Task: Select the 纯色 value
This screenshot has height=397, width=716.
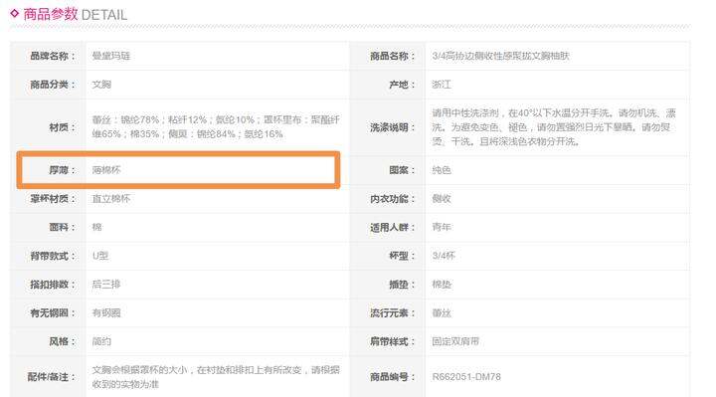Action: pos(442,170)
